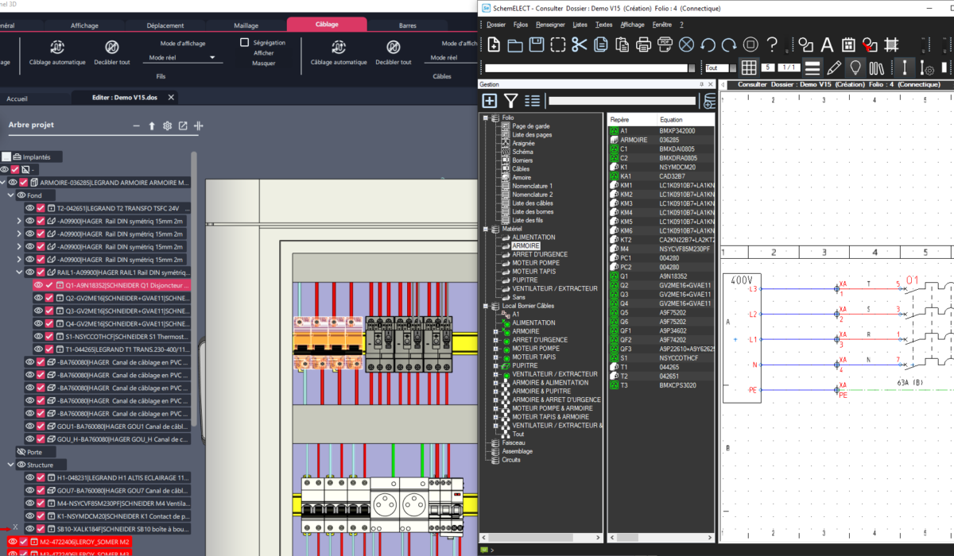Click the Masquer ségrégation button
Screen dimensions: 954x556
(x=263, y=64)
